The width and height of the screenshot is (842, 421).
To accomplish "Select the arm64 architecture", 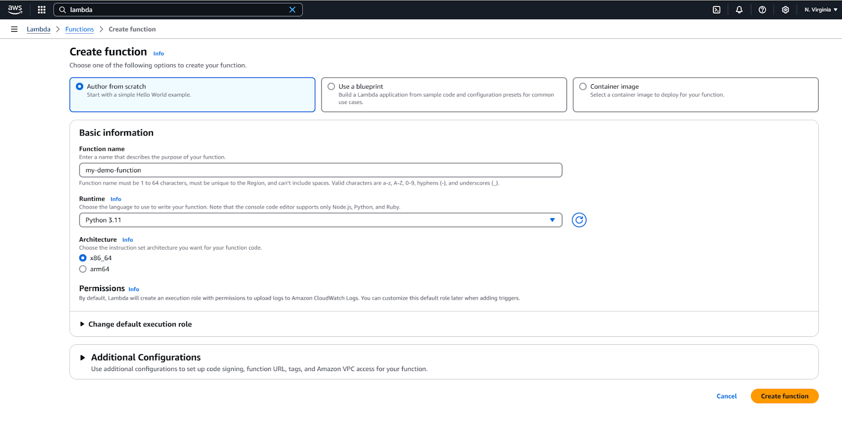I will point(83,269).
